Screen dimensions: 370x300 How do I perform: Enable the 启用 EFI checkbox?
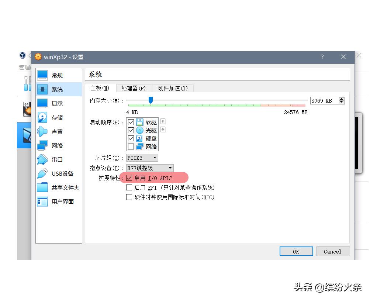coord(130,187)
